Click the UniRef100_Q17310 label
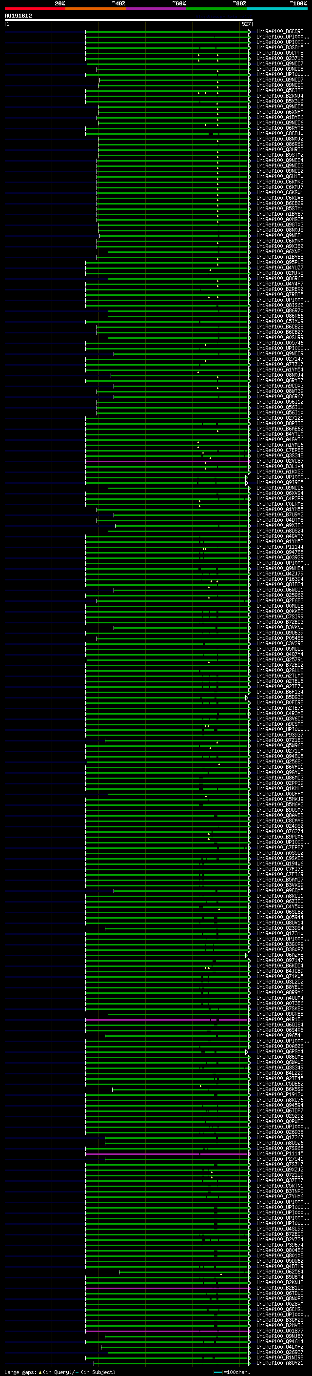The height and width of the screenshot is (1376, 312). coord(280,934)
